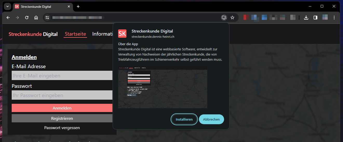This screenshot has height=142, width=343.
Task: Focus the E-Mail Adresse input field
Action: tap(62, 76)
